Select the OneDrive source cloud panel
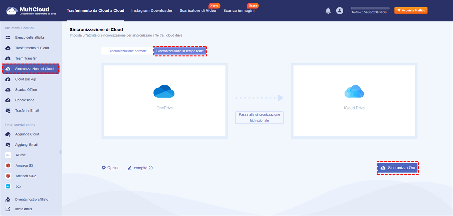The image size is (453, 216). pos(164,101)
